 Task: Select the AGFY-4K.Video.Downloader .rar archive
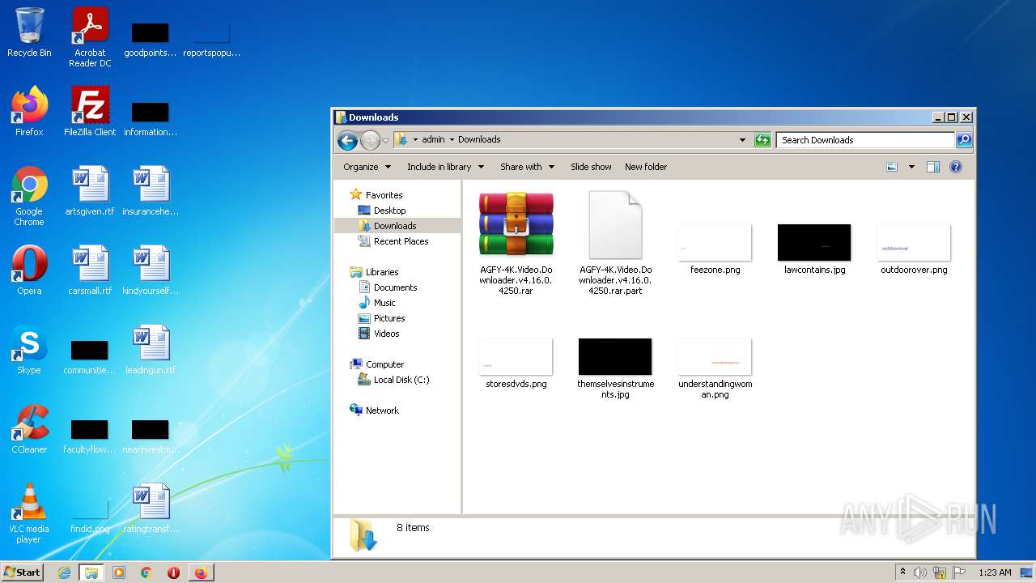point(516,243)
